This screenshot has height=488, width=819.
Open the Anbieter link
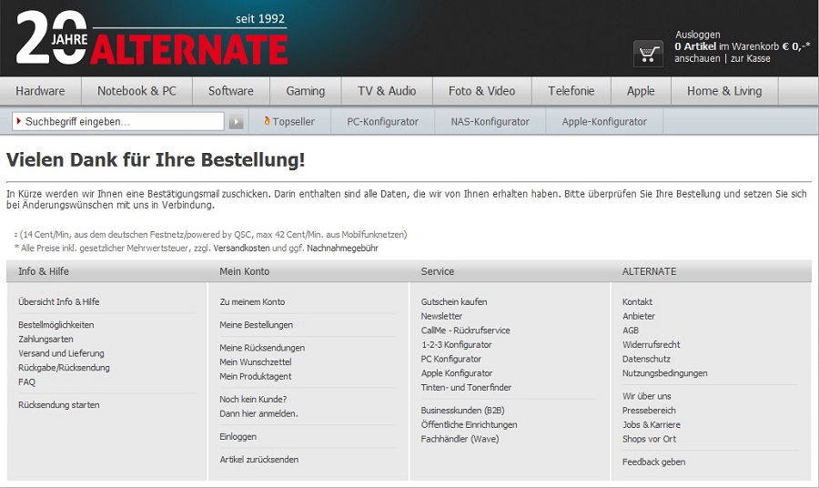coord(638,316)
